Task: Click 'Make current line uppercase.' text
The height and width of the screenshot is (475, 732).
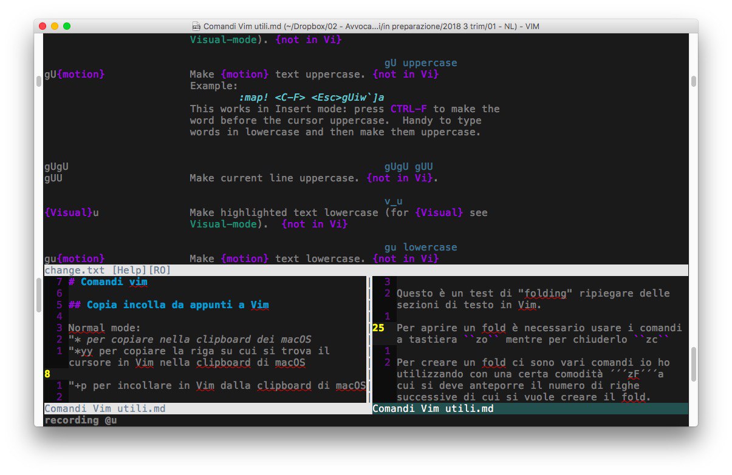Action: point(275,178)
